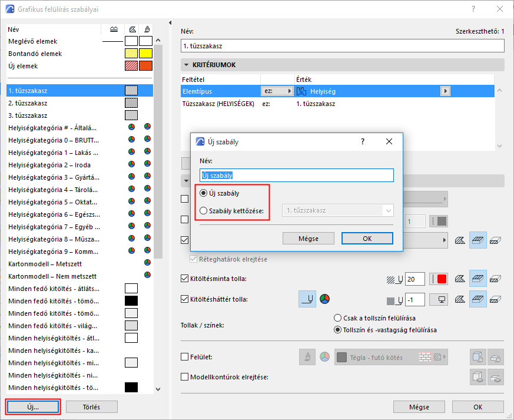This screenshot has width=514, height=420.
Task: Select the Új szabály radio button
Action: (203, 193)
